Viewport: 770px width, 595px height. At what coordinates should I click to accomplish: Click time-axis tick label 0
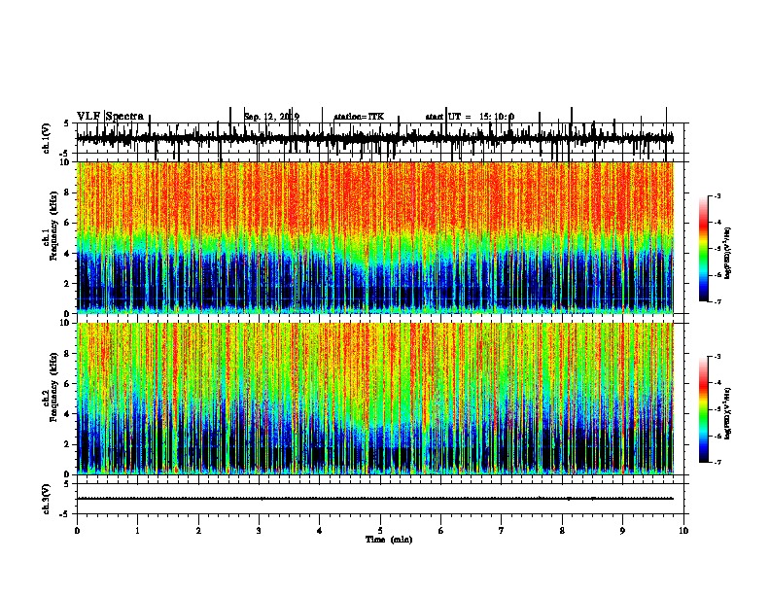pos(77,531)
